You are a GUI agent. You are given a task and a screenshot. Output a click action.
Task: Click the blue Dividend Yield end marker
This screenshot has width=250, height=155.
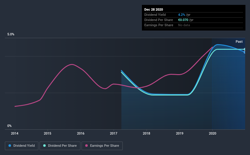(x=245, y=52)
